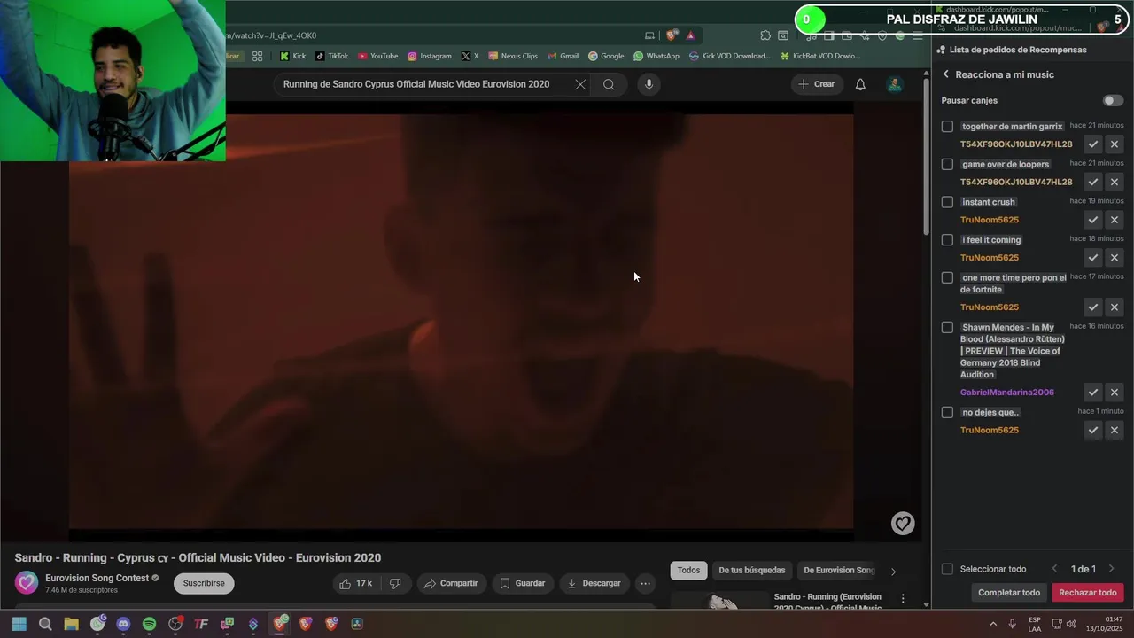Accept the Shawn Mendes In My Blood request
1134x638 pixels.
click(x=1093, y=393)
